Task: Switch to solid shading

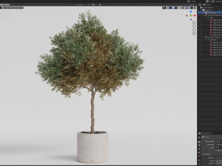Action: pos(185,8)
